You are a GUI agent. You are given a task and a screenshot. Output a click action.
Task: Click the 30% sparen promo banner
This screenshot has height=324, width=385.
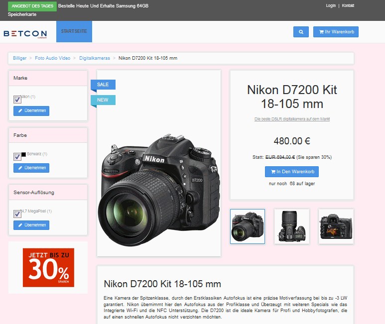tap(48, 267)
